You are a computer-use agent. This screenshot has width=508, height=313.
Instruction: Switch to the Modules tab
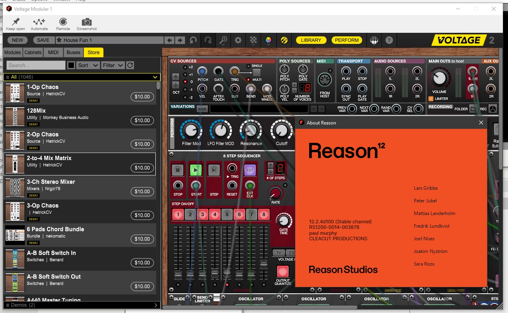point(13,52)
